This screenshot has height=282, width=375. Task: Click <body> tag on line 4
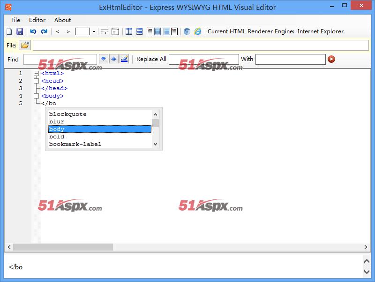[52, 96]
